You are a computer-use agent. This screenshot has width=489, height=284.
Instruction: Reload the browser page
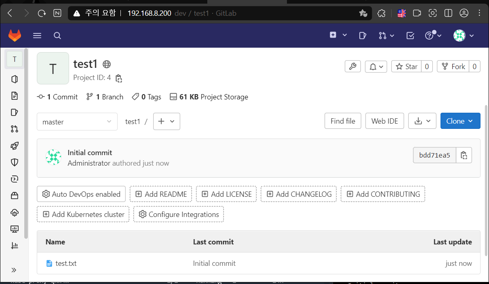[x=42, y=13]
